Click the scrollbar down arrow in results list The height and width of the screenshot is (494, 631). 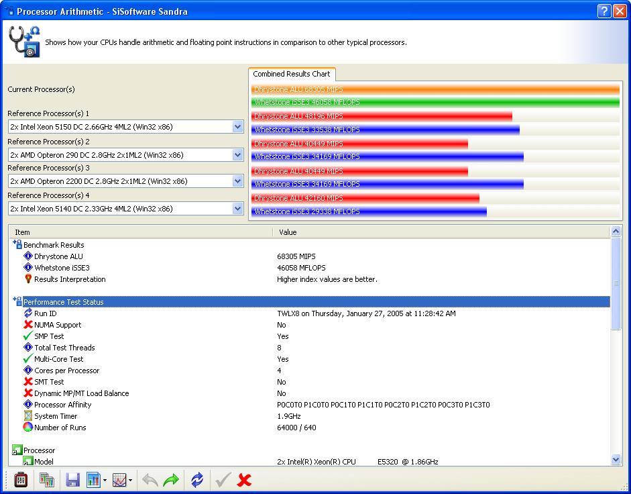point(616,459)
